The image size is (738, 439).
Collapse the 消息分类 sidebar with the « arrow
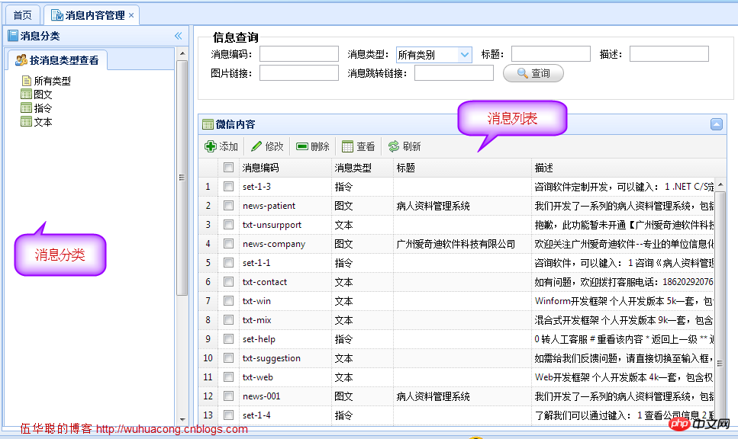pyautogui.click(x=178, y=35)
